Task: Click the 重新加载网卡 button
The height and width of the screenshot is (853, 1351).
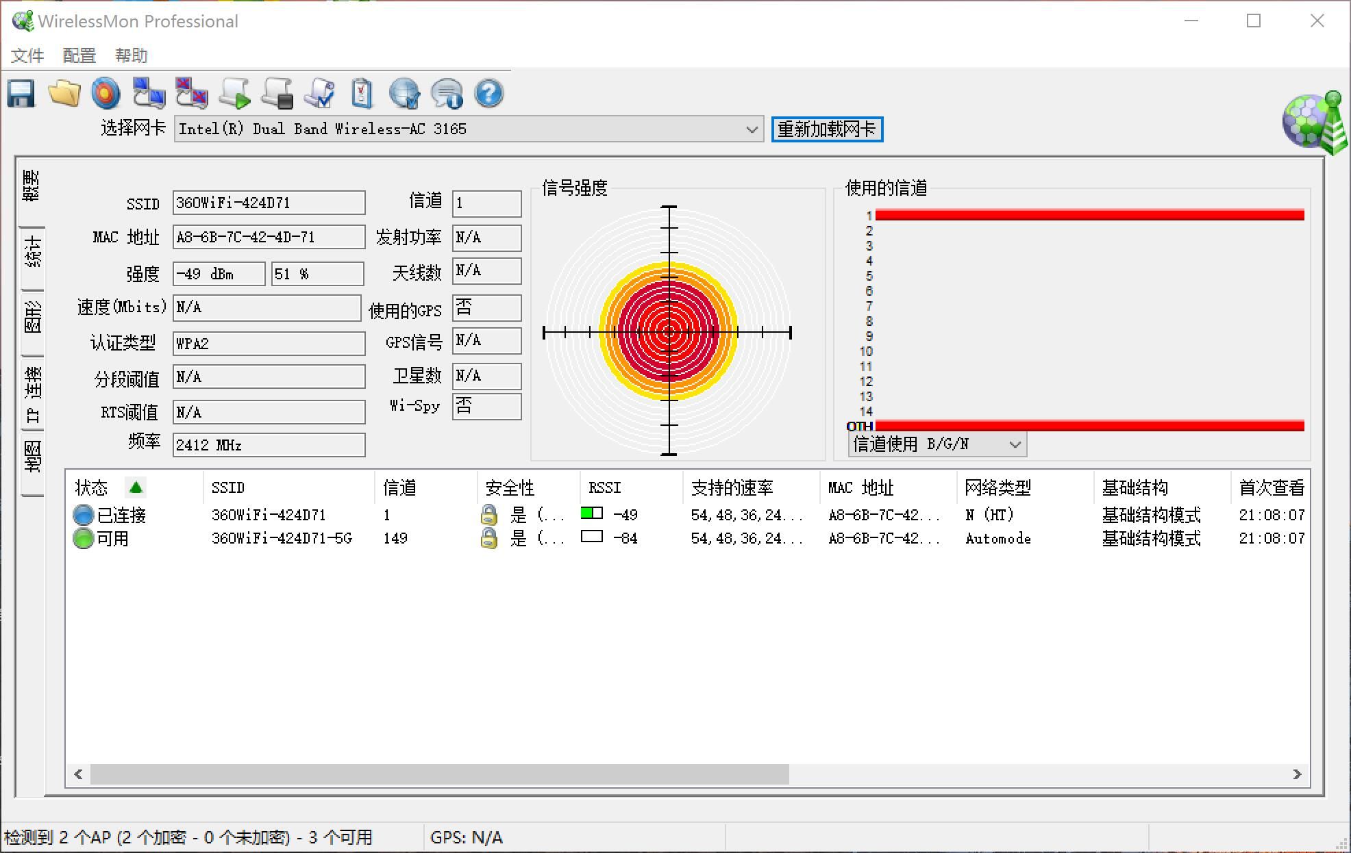Action: (827, 129)
